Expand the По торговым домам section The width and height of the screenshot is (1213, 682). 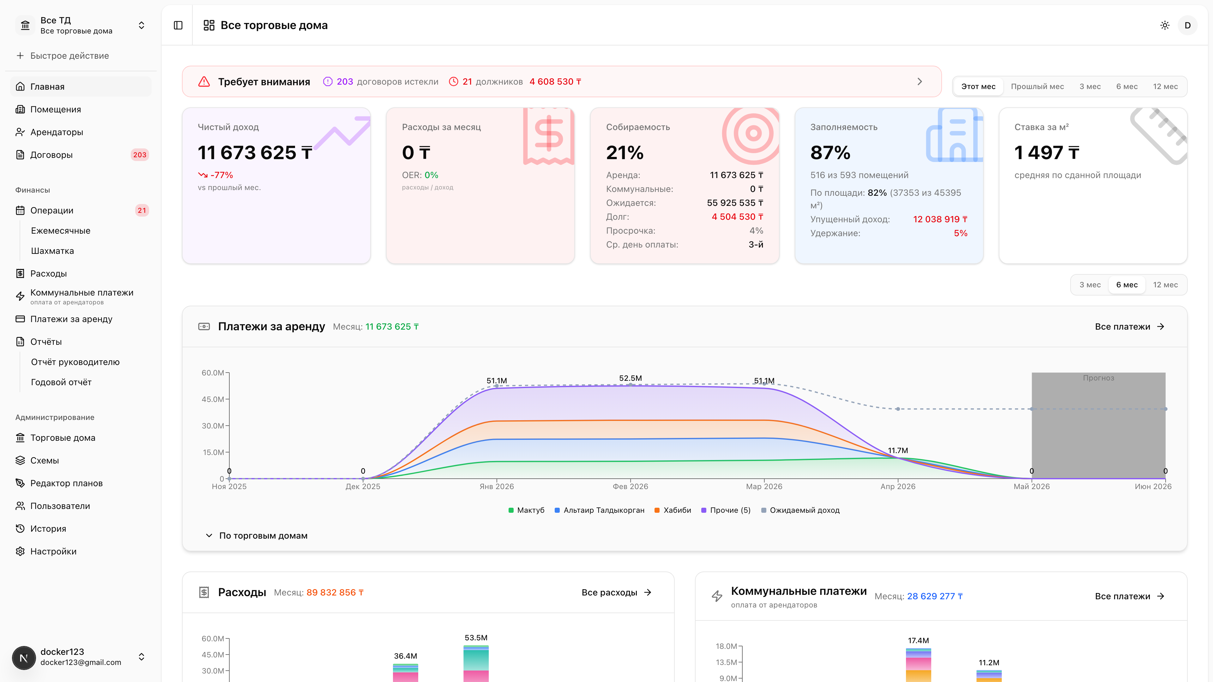256,535
